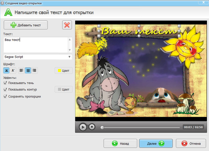Screen dimensions: 209x151
Task: Toggle italic (К) formatting
Action: pyautogui.click(x=13, y=70)
